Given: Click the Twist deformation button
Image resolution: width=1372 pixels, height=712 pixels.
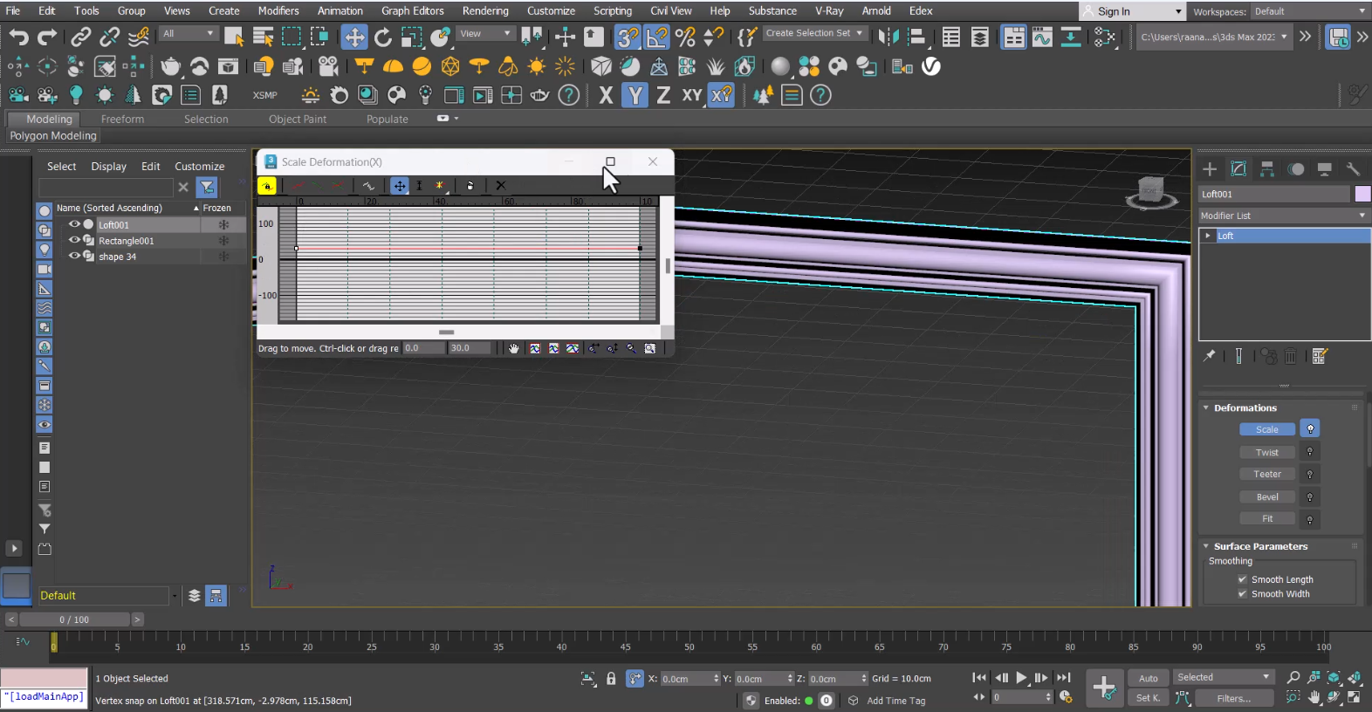Looking at the screenshot, I should [1267, 452].
